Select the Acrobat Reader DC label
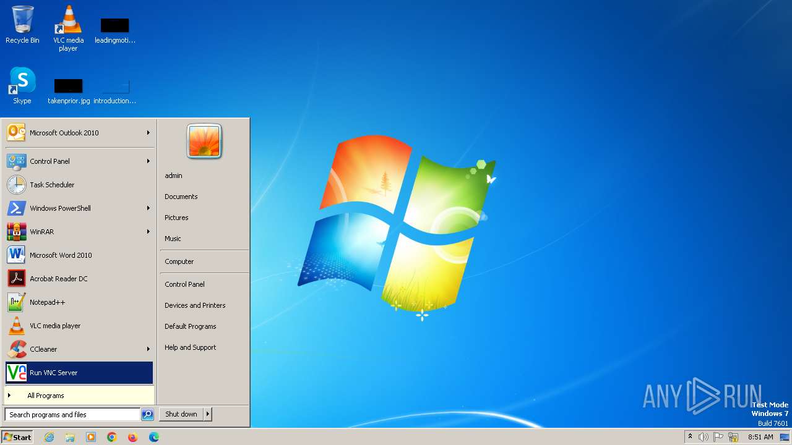The height and width of the screenshot is (445, 792). pos(59,279)
